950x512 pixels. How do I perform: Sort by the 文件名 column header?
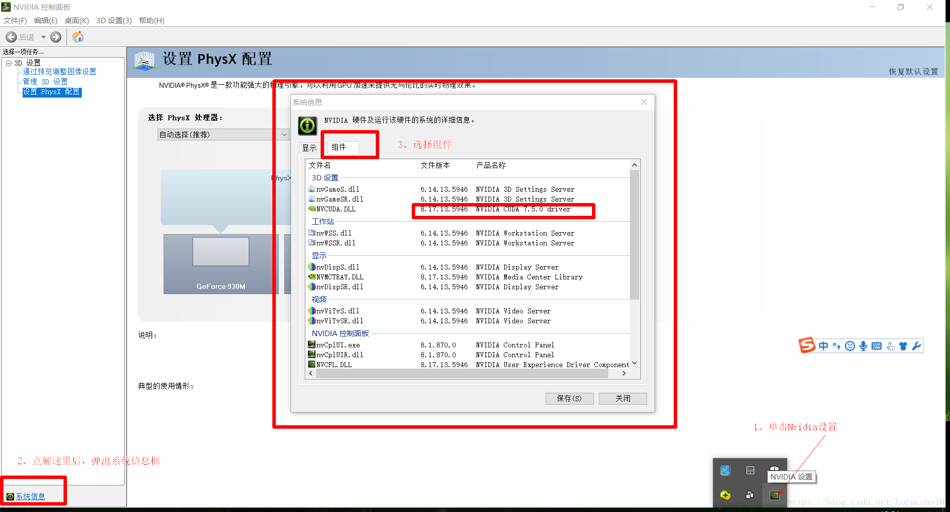click(x=361, y=166)
